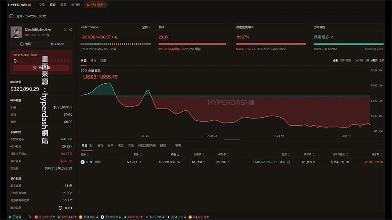Open MachiBigBrother's X (Twitter) profile icon
The image size is (392, 220).
[65, 30]
